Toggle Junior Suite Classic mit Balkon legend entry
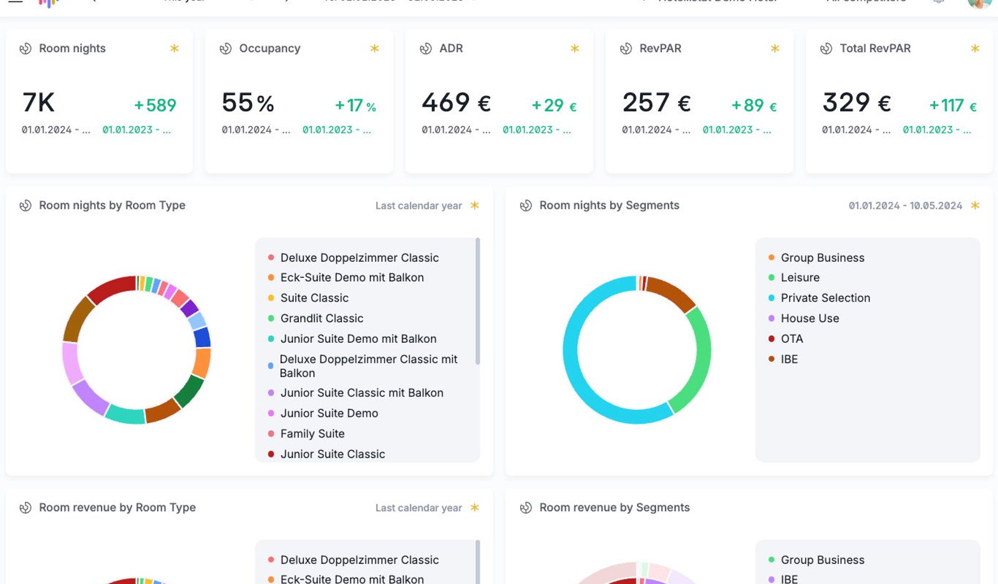This screenshot has height=584, width=998. (x=356, y=393)
